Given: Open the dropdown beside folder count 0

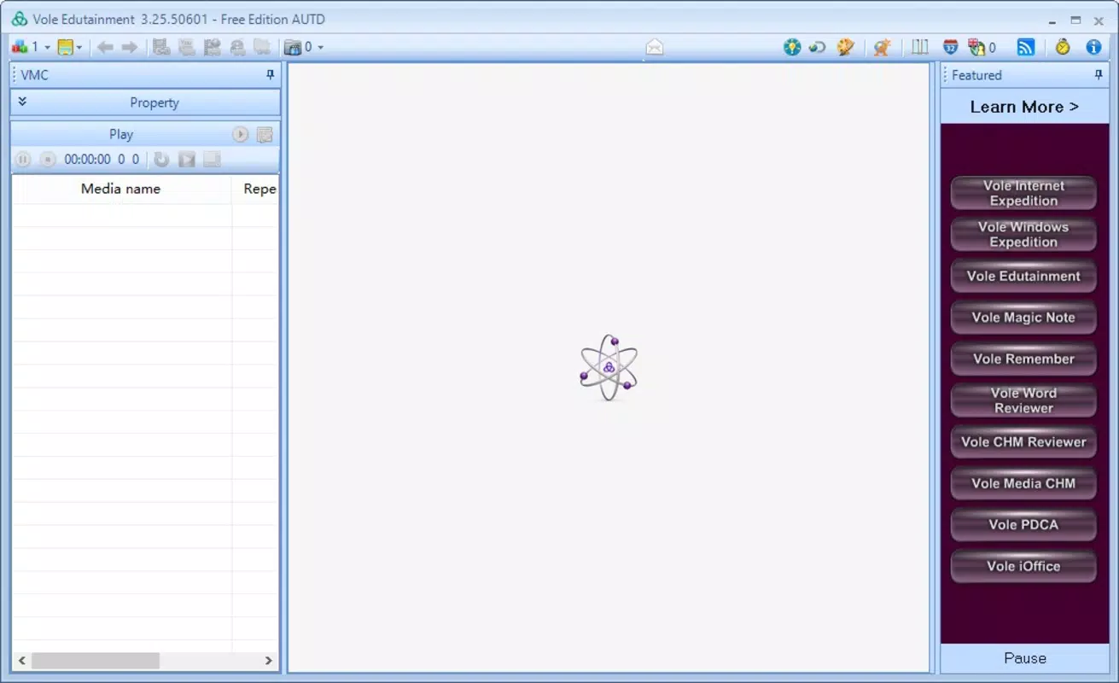Looking at the screenshot, I should [x=321, y=48].
